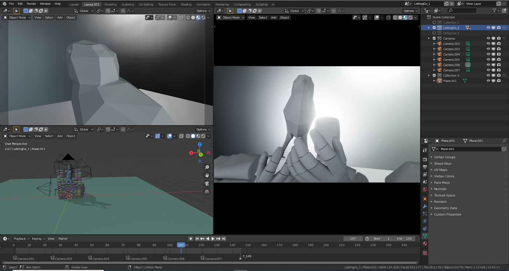
Task: Open the Render menu
Action: pos(31,4)
